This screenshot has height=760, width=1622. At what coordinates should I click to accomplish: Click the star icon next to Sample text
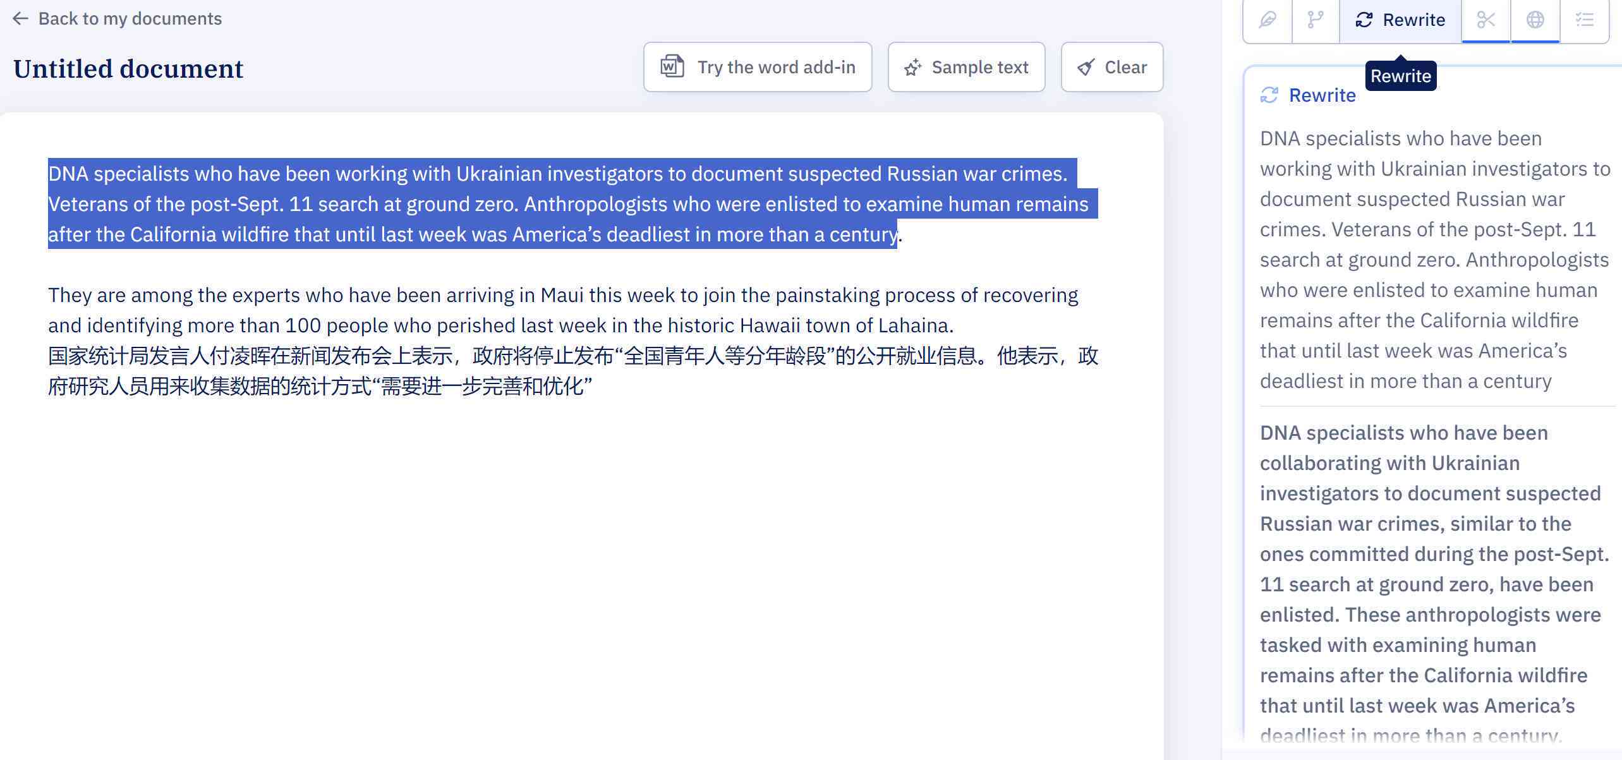click(x=911, y=66)
